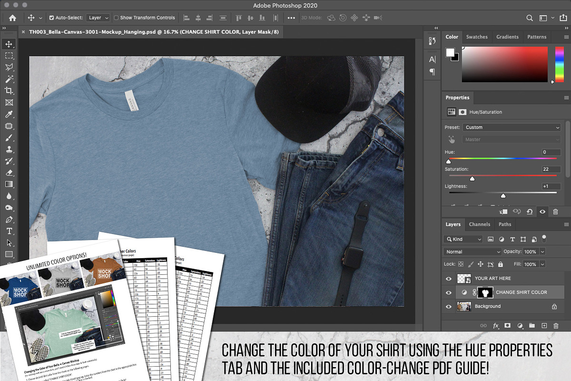
Task: Hide the Background layer
Action: coord(448,307)
